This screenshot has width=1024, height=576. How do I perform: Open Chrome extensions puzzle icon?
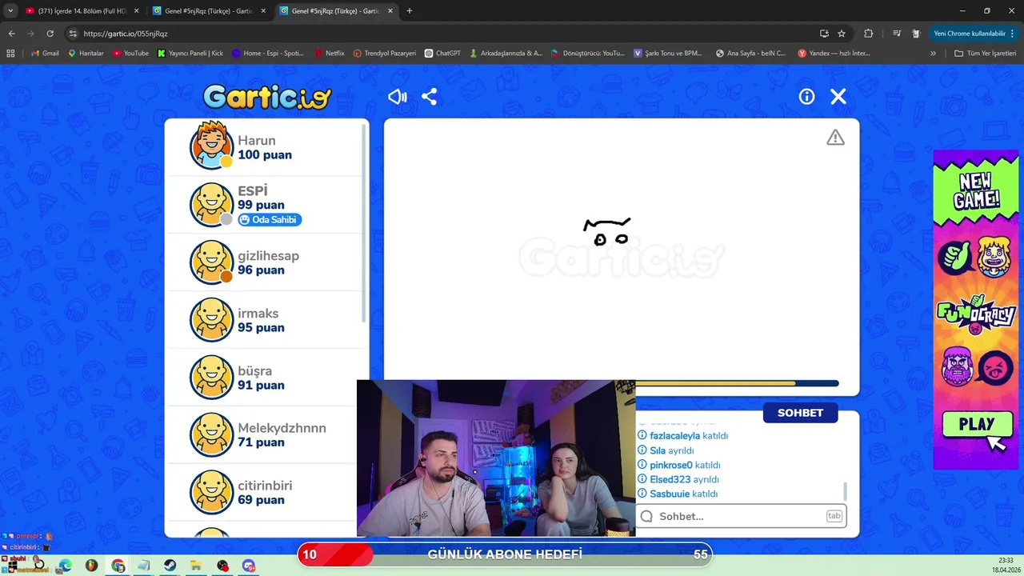[868, 34]
